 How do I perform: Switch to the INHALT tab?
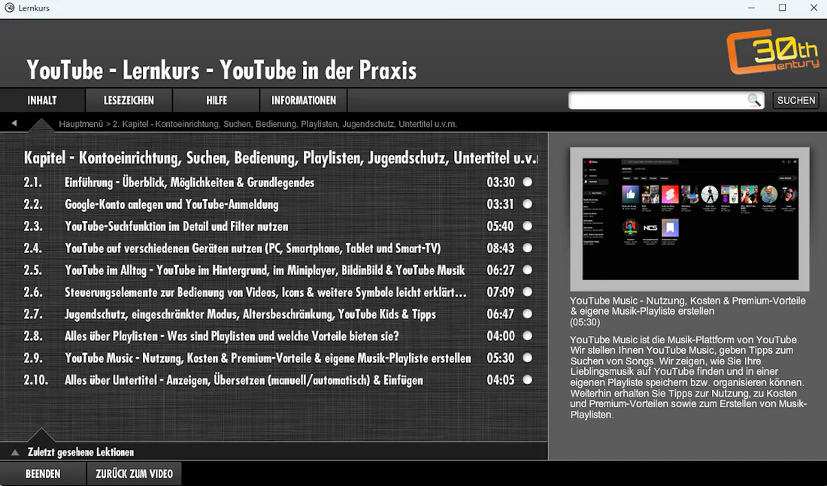coord(42,99)
